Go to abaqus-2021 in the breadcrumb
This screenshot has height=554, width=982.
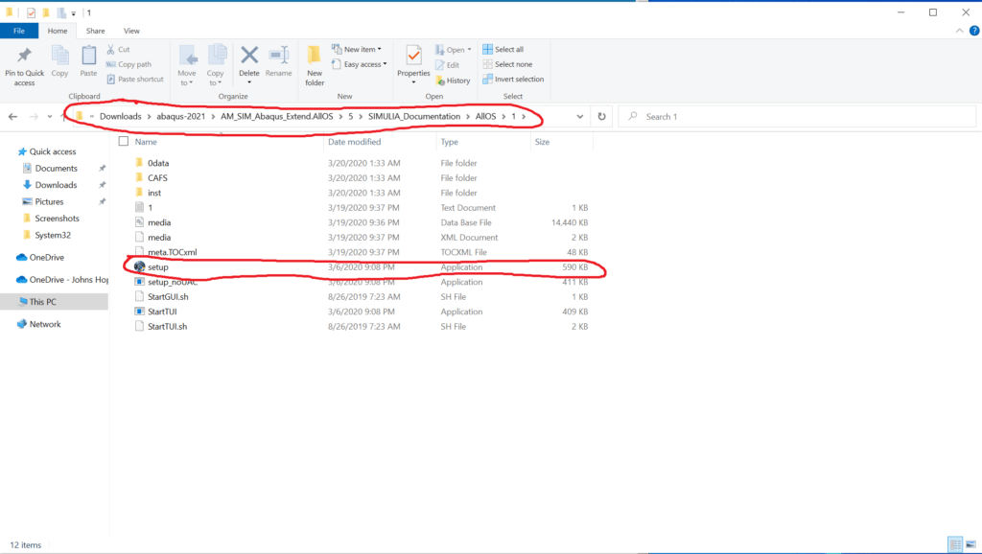point(181,116)
